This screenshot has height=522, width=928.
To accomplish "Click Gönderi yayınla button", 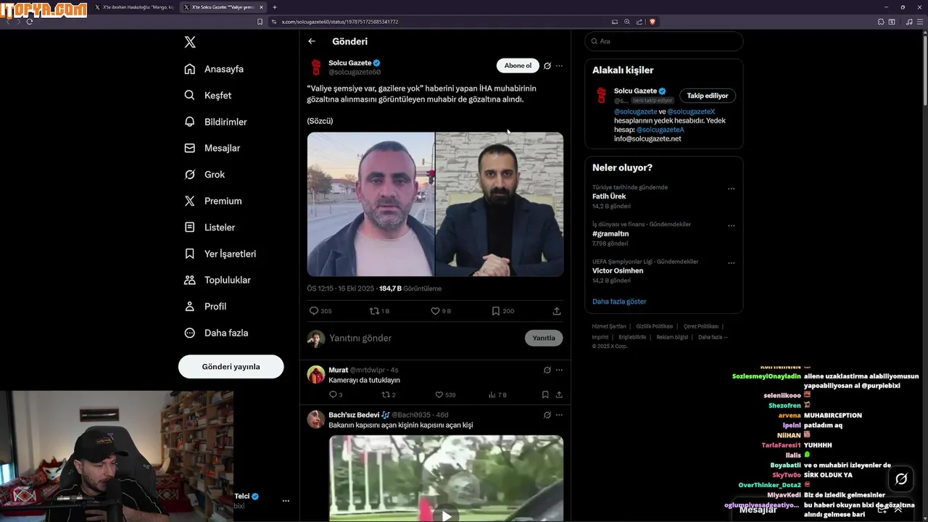I will [x=231, y=367].
